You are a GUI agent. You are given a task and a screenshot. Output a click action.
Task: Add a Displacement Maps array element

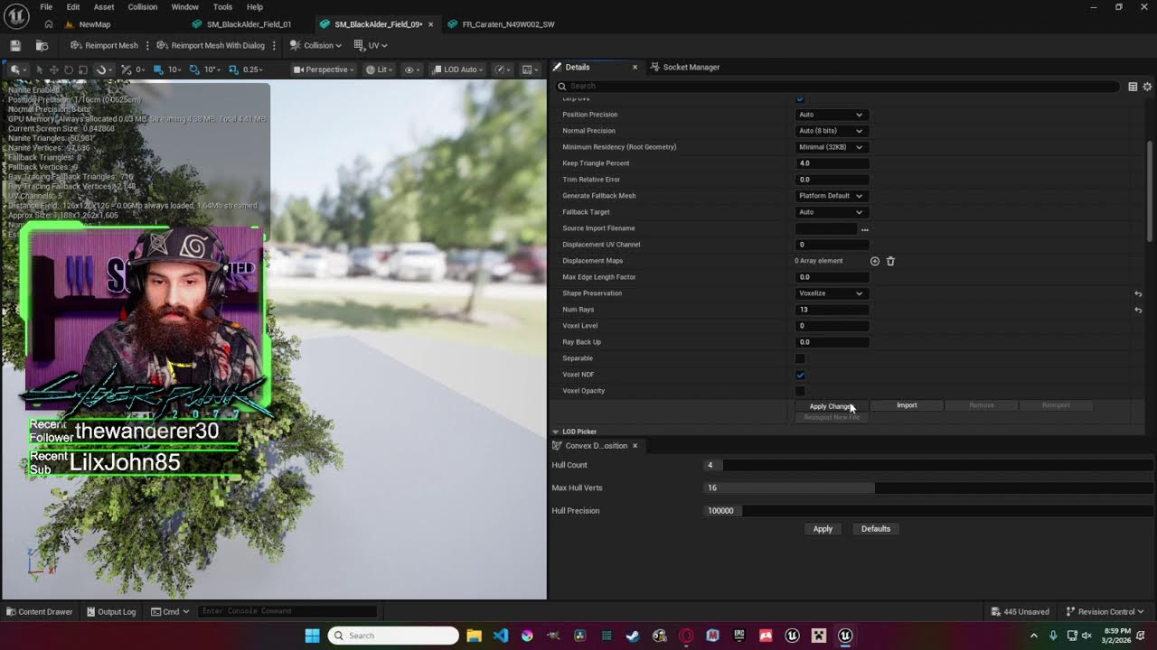(874, 261)
